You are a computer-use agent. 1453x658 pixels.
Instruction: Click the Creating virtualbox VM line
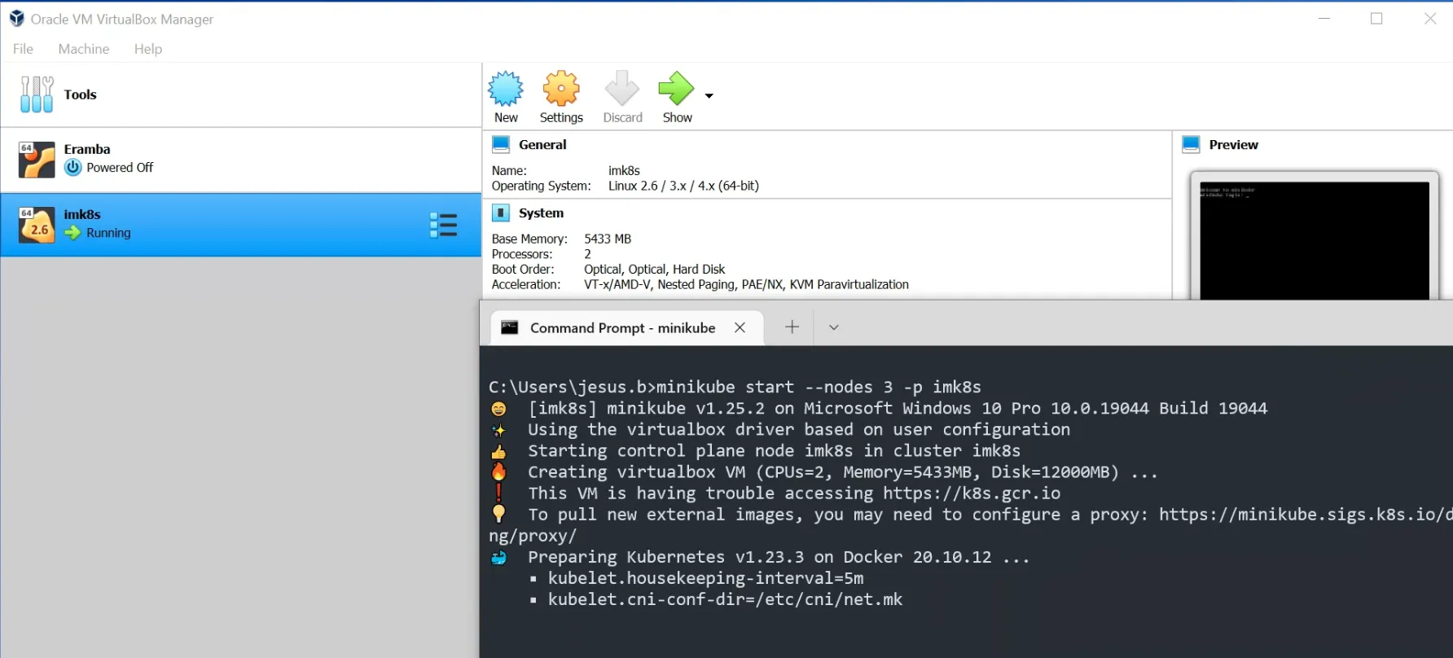coord(843,472)
